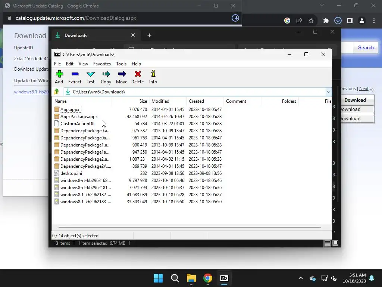This screenshot has width=382, height=287.
Task: Add a new Explorer tab
Action: (149, 36)
